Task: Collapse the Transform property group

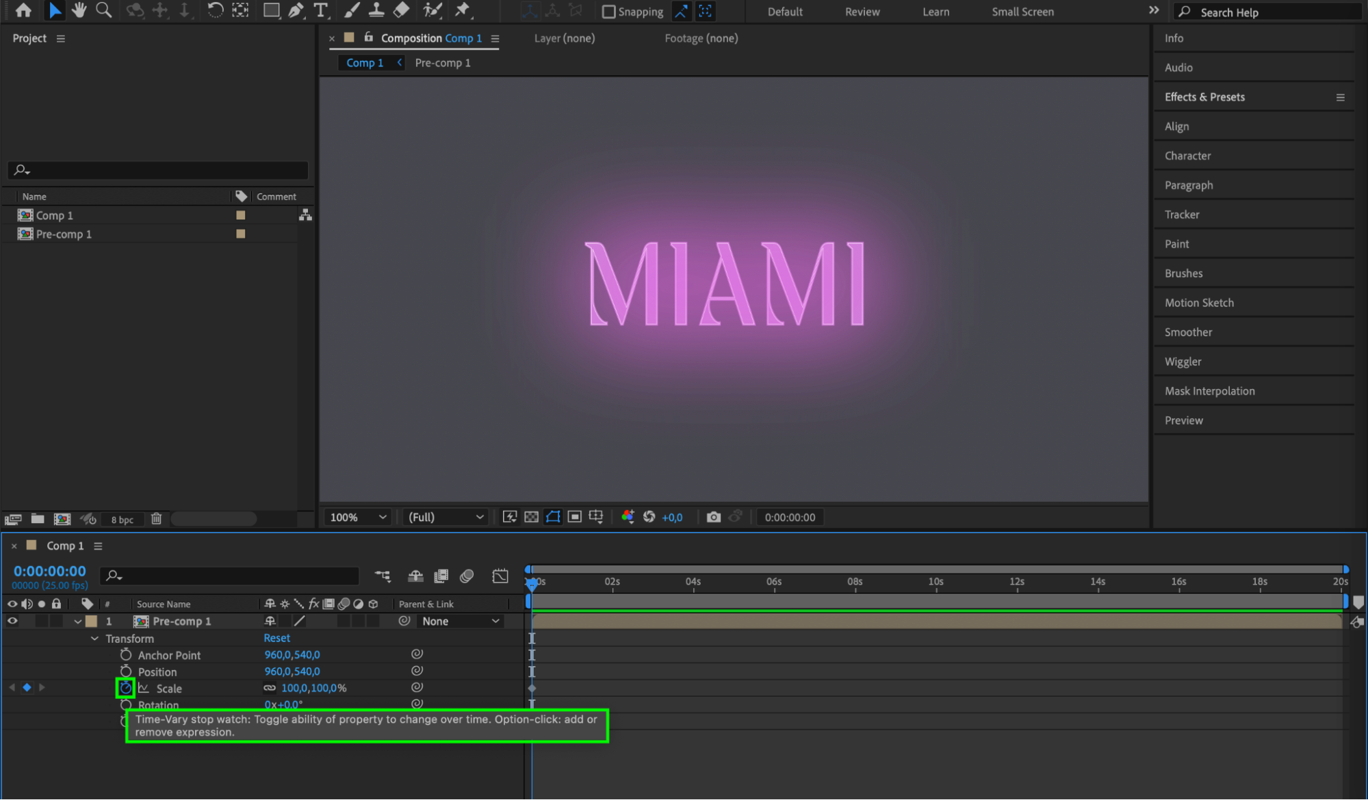Action: click(x=94, y=639)
